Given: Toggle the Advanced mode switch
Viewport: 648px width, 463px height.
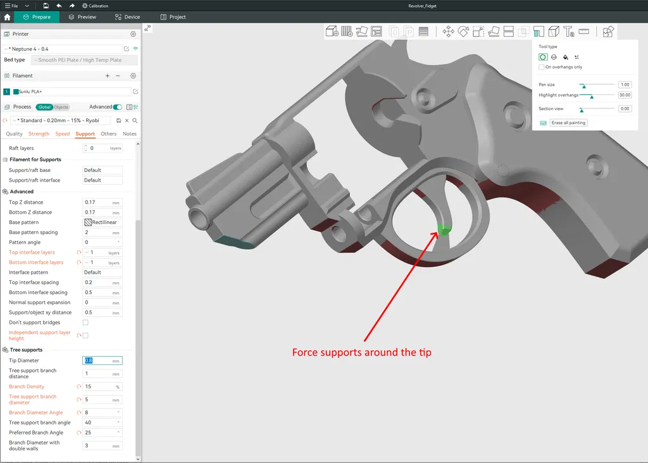Looking at the screenshot, I should 117,107.
